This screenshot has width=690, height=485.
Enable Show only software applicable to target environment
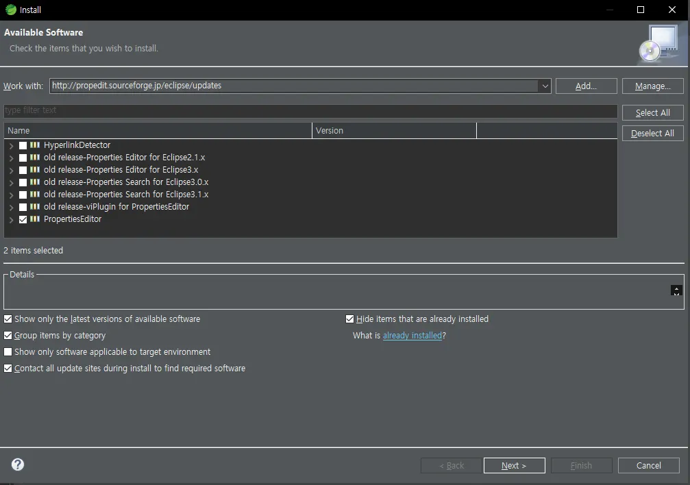pyautogui.click(x=8, y=351)
